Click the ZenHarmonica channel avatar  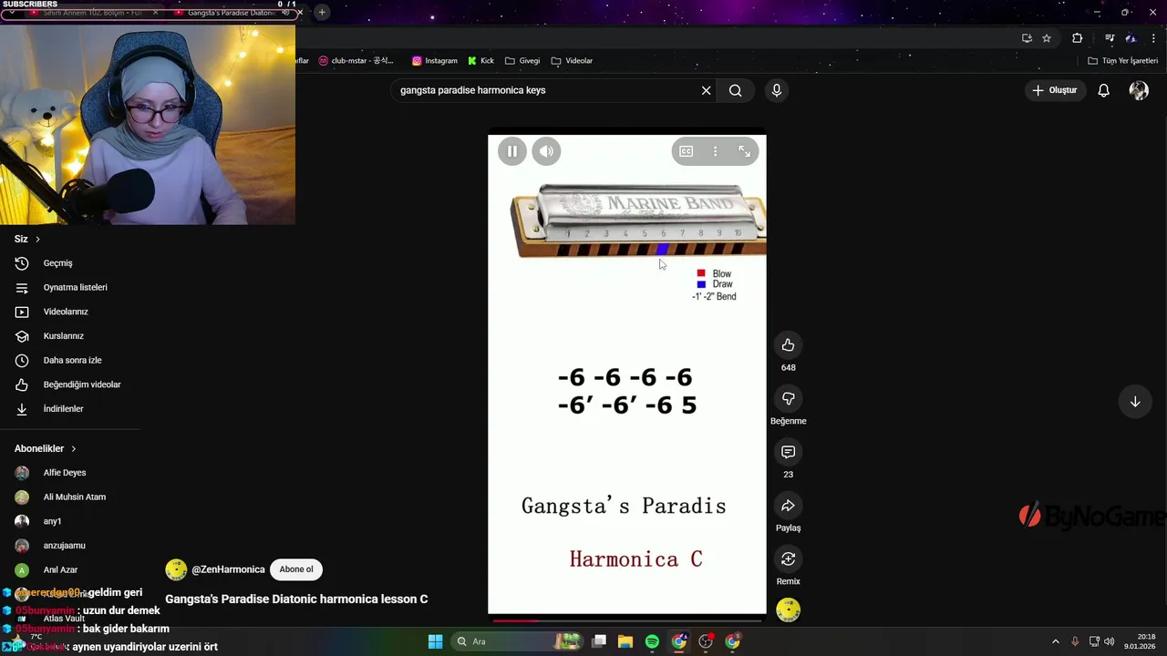pos(176,569)
